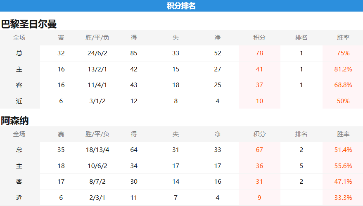Click the 客 row label under 阿森纳
This screenshot has width=363, height=206.
19,182
